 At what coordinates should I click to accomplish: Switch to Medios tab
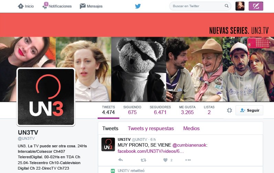191,128
